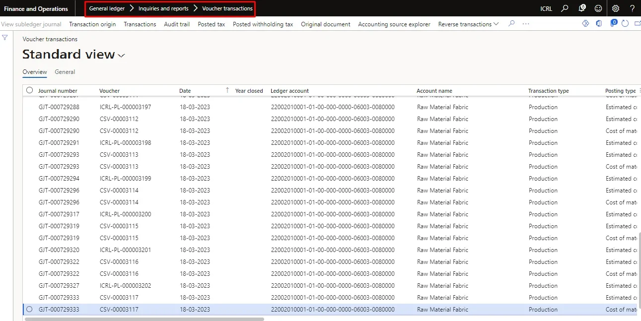
Task: Click journal number GJT-000729317
Action: tap(59, 214)
